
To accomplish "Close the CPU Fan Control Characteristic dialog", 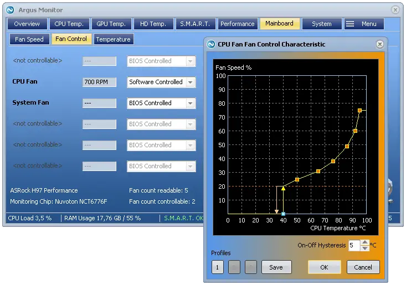I will [379, 44].
